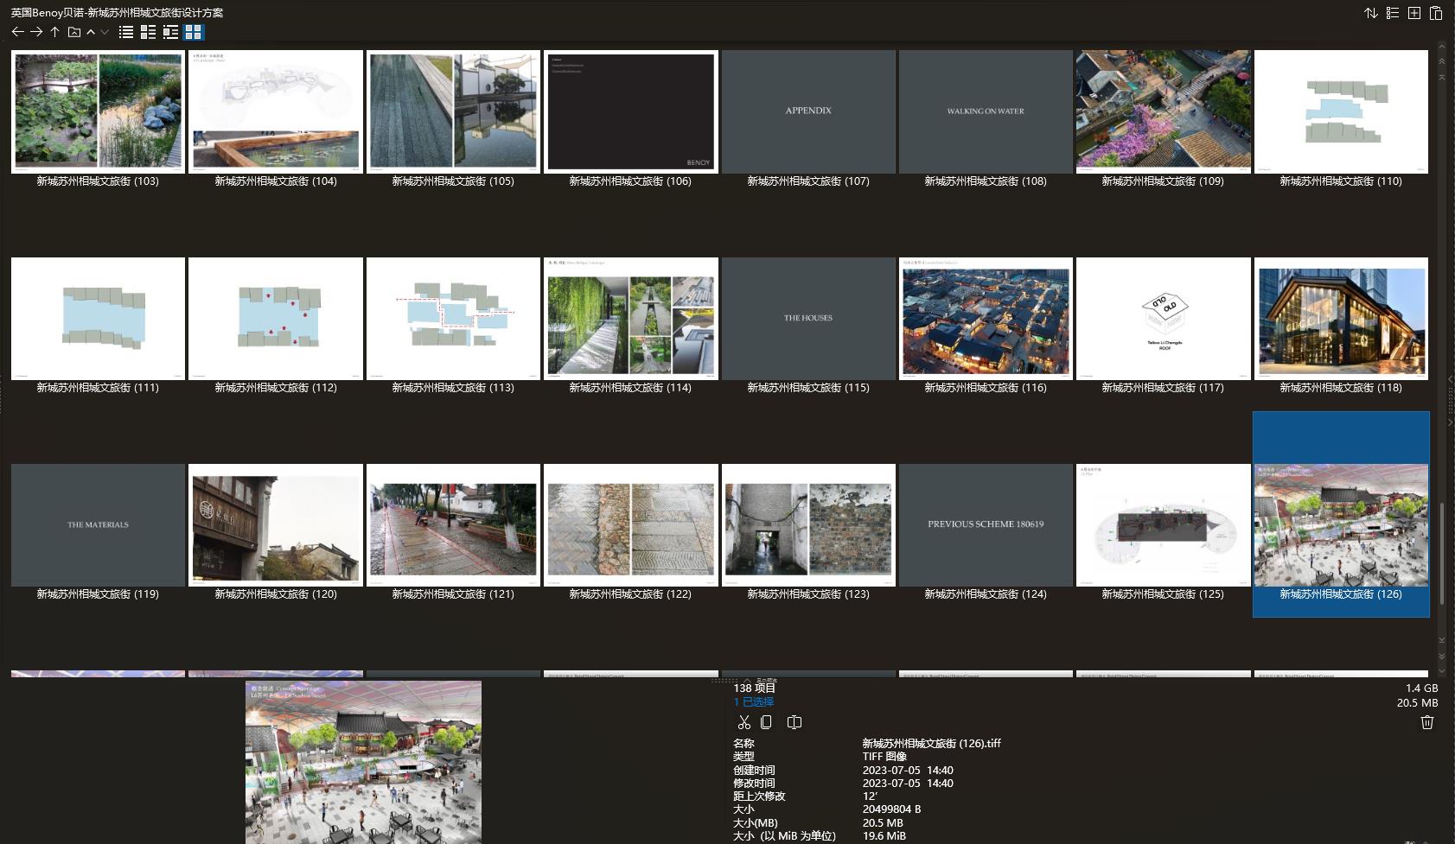Image resolution: width=1455 pixels, height=844 pixels.
Task: Click the sort order arrows icon
Action: 1371,13
